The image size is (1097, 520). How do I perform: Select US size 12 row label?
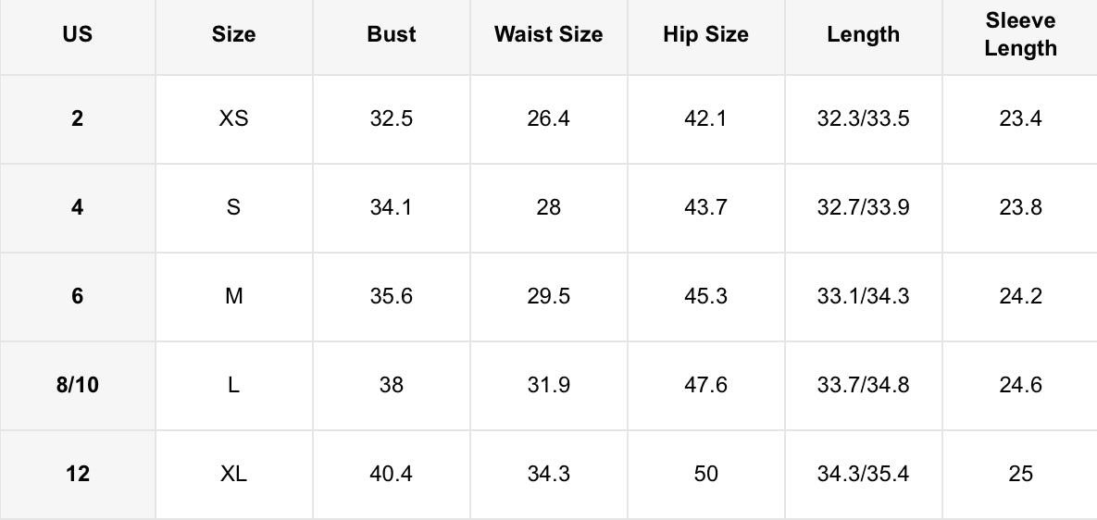(78, 474)
